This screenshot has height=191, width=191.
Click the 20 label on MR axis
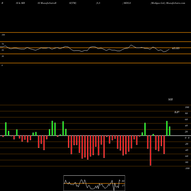tap(186, 132)
